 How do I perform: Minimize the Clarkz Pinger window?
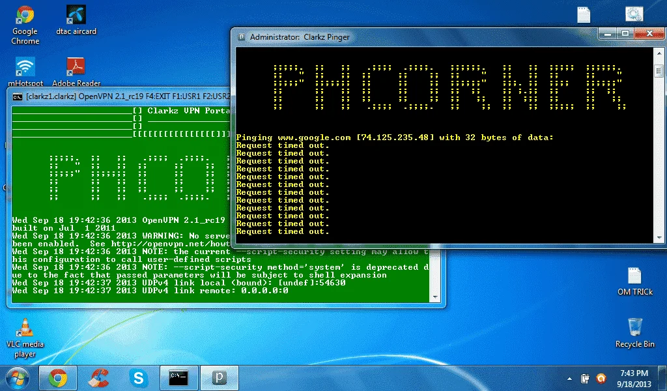tap(608, 33)
